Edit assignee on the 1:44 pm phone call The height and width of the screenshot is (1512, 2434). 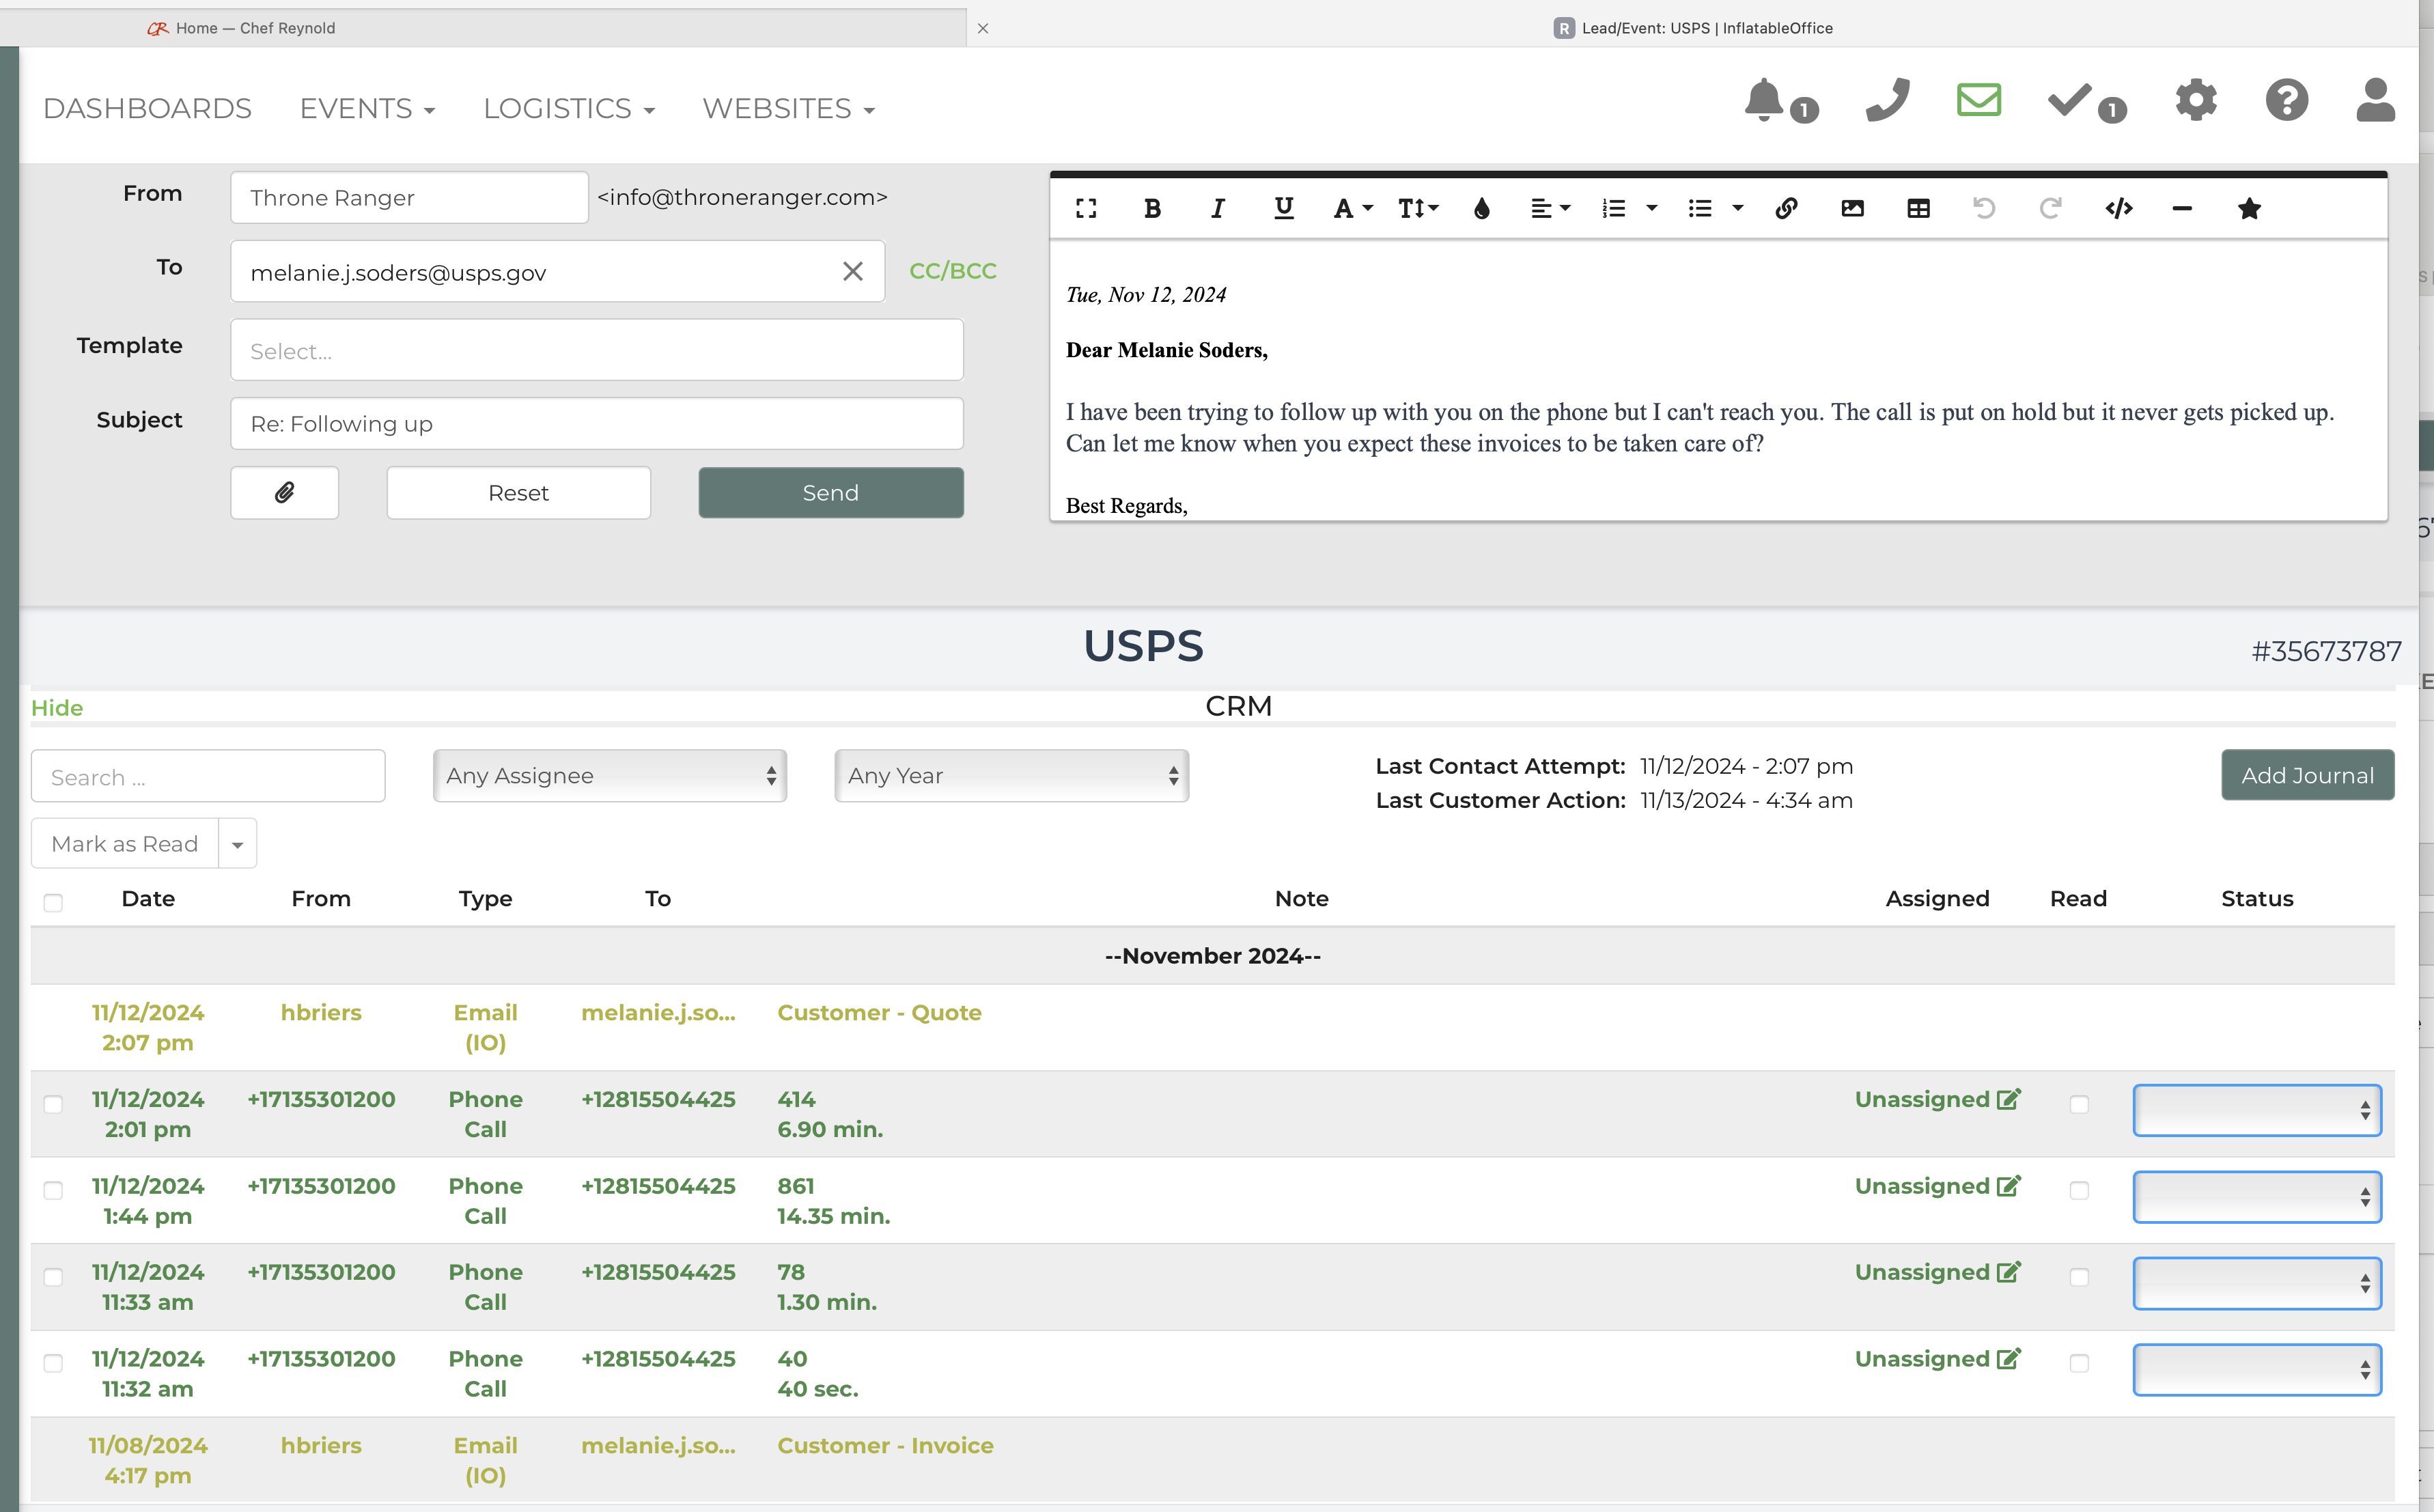(2009, 1186)
